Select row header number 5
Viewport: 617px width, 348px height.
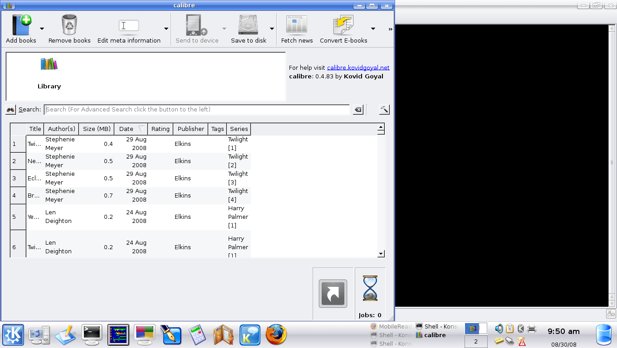pyautogui.click(x=18, y=217)
